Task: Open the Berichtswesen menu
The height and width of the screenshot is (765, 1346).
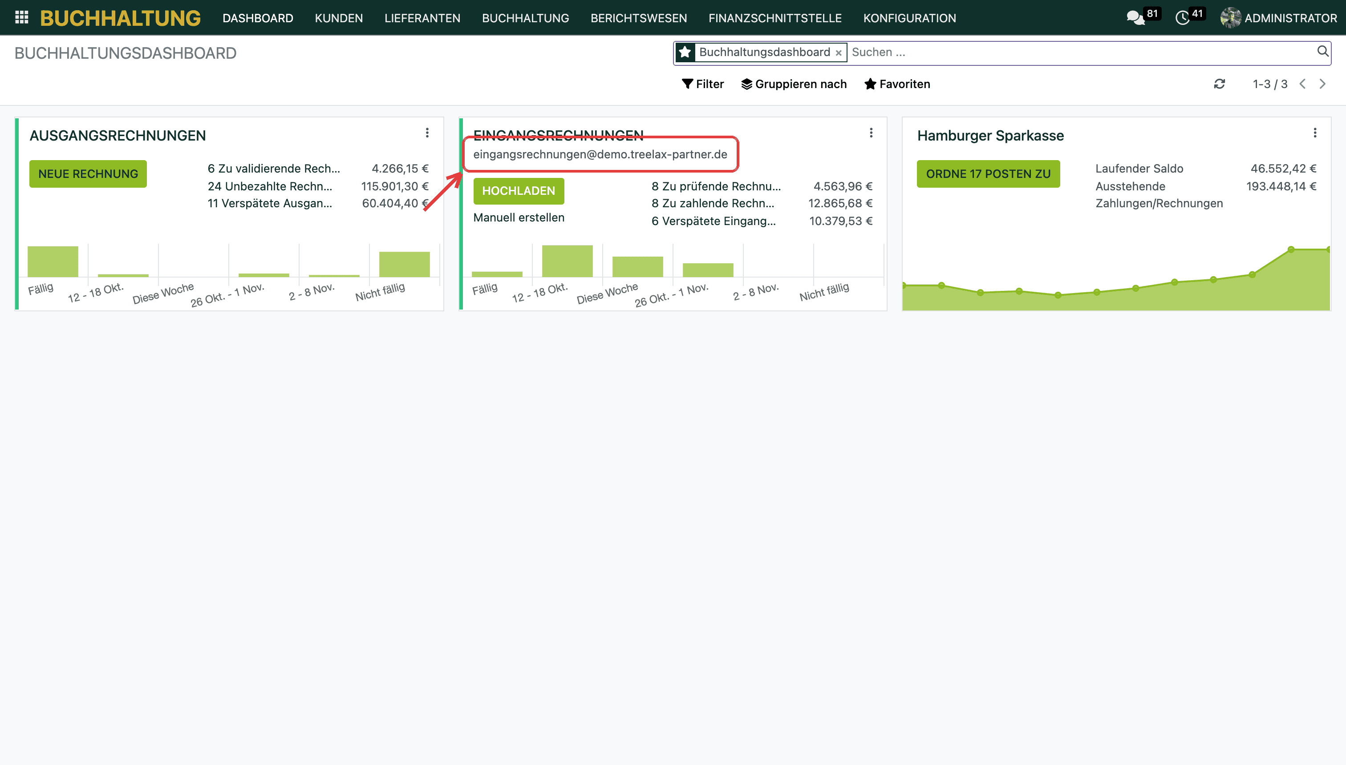Action: pos(638,18)
